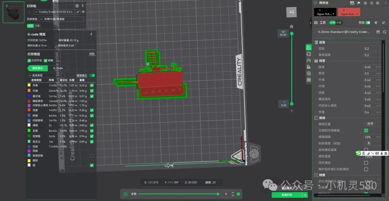
Task: Toggle the 高级 advanced switch
Action: point(368,23)
